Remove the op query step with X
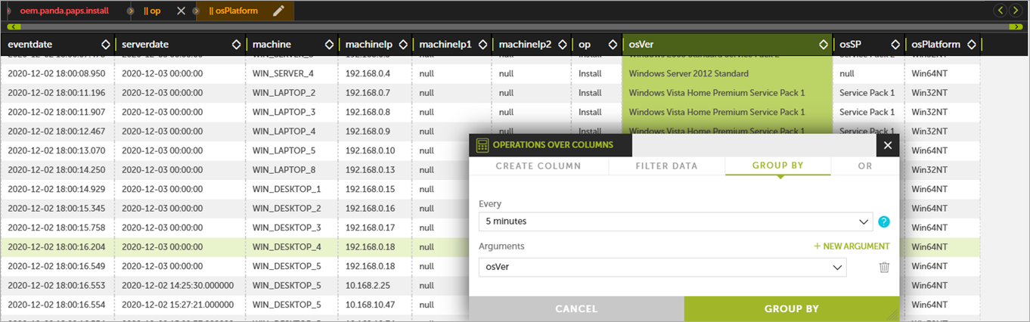 pyautogui.click(x=181, y=11)
